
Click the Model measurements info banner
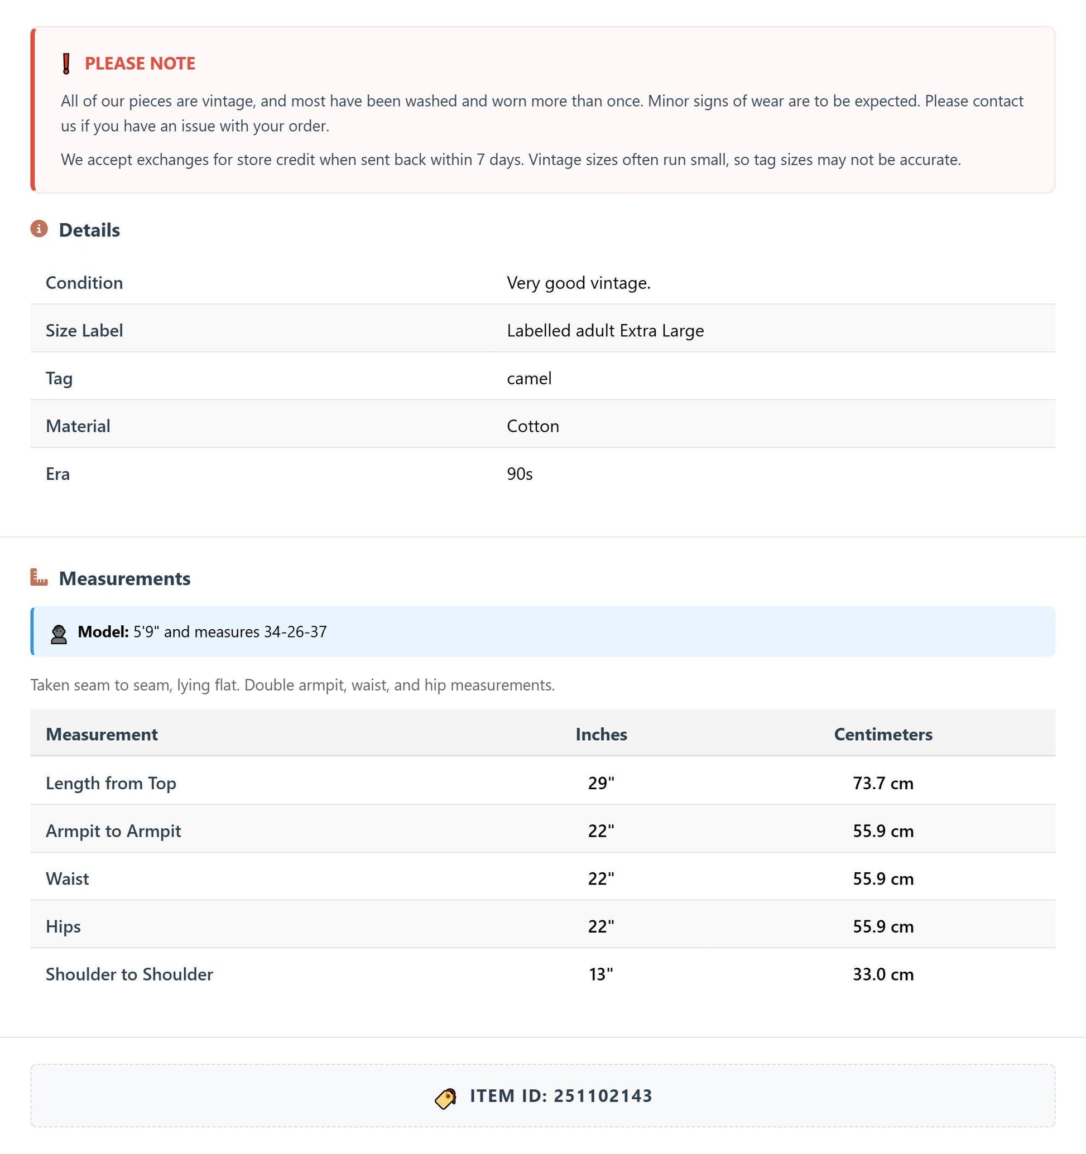[x=542, y=631]
